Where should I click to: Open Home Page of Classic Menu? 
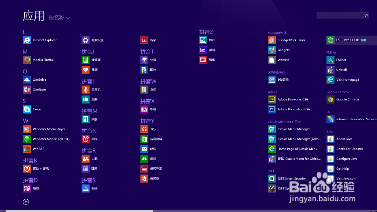[293, 149]
